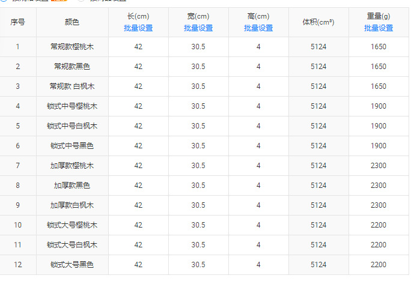Click weight 2200 in row 锁式大号黑色

click(378, 265)
